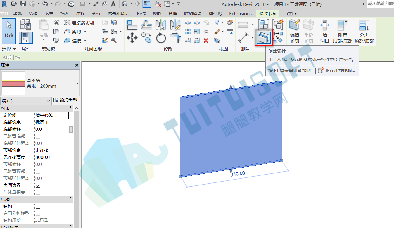
Task: Switch to the 建筑 ribbon tab
Action: click(17, 14)
